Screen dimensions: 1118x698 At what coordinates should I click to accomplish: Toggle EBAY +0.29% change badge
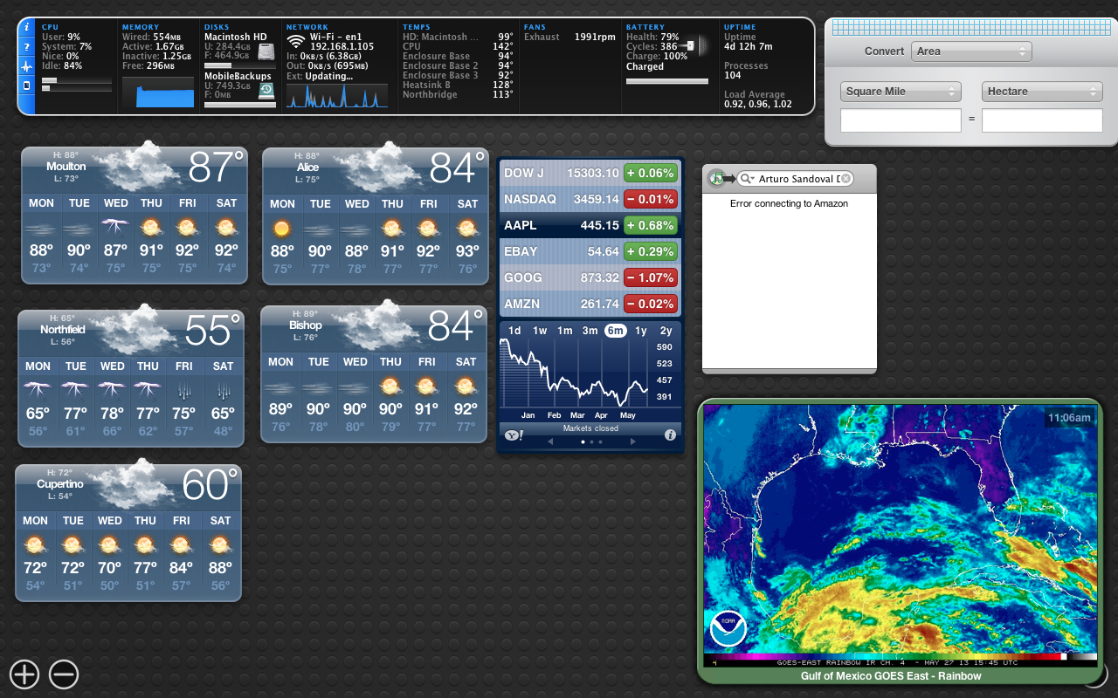tap(650, 251)
